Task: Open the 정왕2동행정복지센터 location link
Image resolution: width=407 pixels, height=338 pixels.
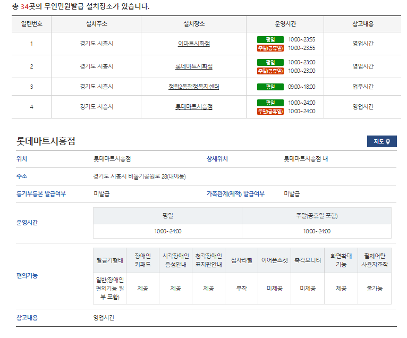Action: pyautogui.click(x=193, y=87)
